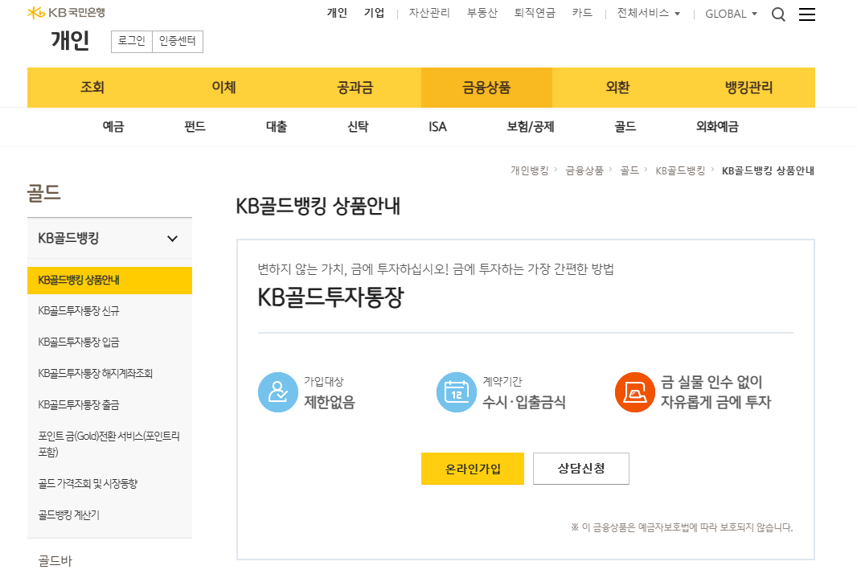
Task: Collapse the KB골드뱅킹 sidebar section
Action: (x=109, y=238)
